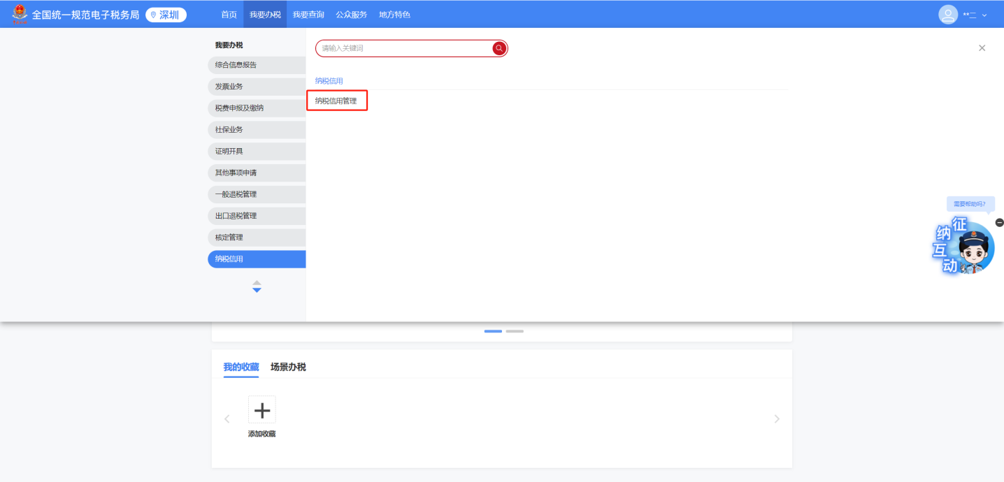The width and height of the screenshot is (1004, 482).
Task: Select 社保业务 category
Action: [257, 130]
